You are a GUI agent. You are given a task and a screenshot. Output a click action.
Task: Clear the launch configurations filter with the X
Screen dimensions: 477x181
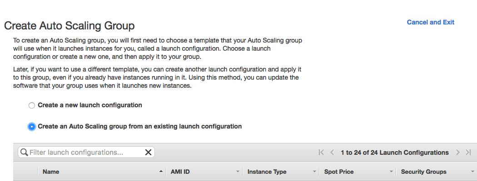pos(148,152)
